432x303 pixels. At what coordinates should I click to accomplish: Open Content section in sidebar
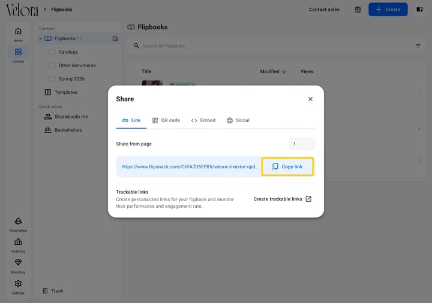point(18,55)
